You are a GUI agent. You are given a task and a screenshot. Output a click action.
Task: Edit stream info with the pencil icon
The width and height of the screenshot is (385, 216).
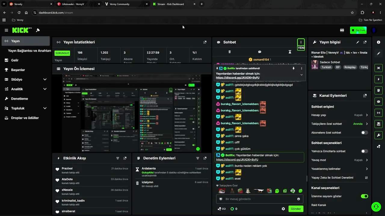pos(358,42)
